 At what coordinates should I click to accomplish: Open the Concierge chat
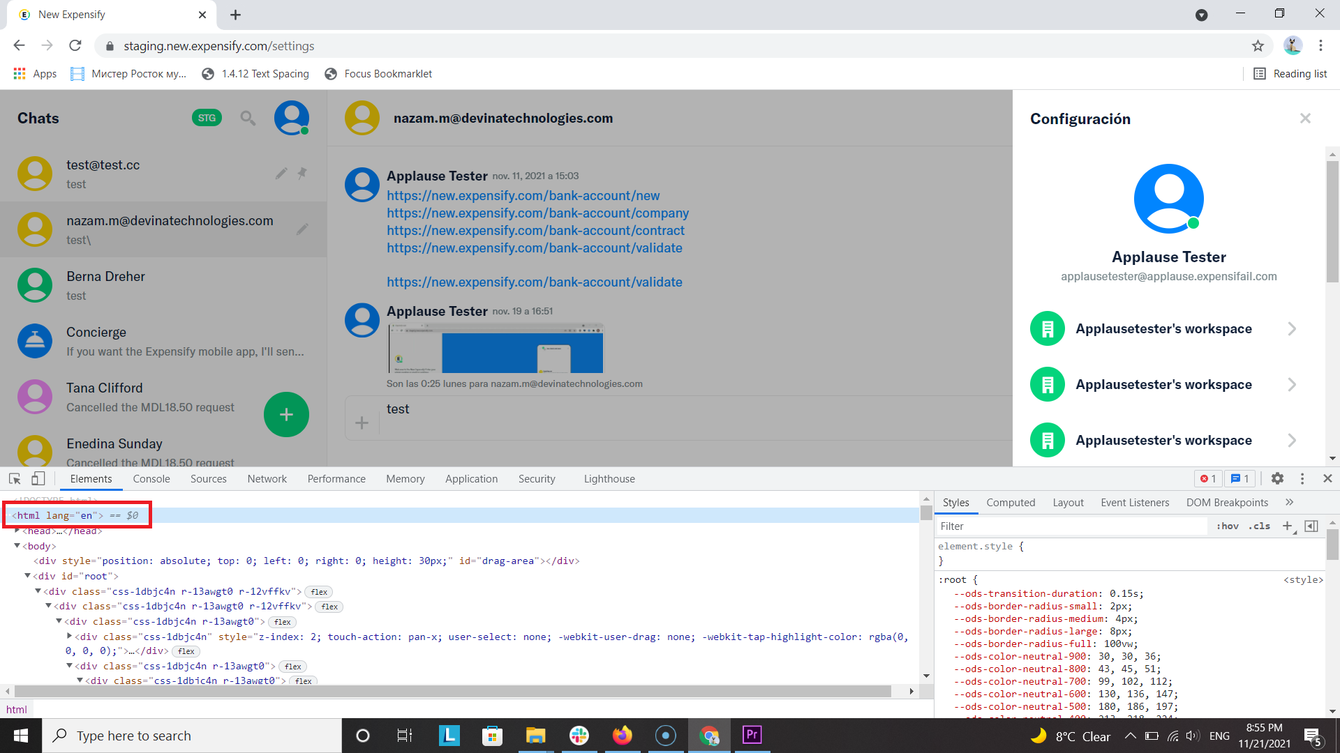point(163,341)
